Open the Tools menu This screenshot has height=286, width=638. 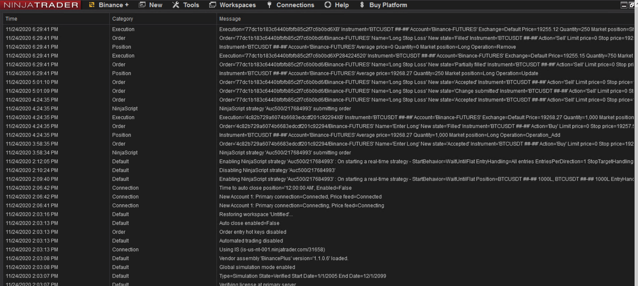[x=186, y=5]
